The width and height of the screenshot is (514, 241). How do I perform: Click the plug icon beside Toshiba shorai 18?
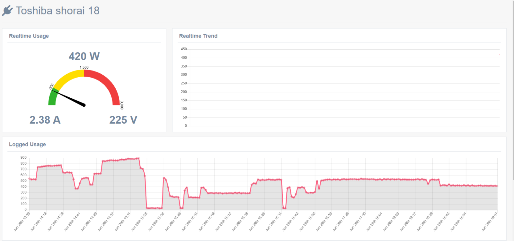tap(7, 10)
